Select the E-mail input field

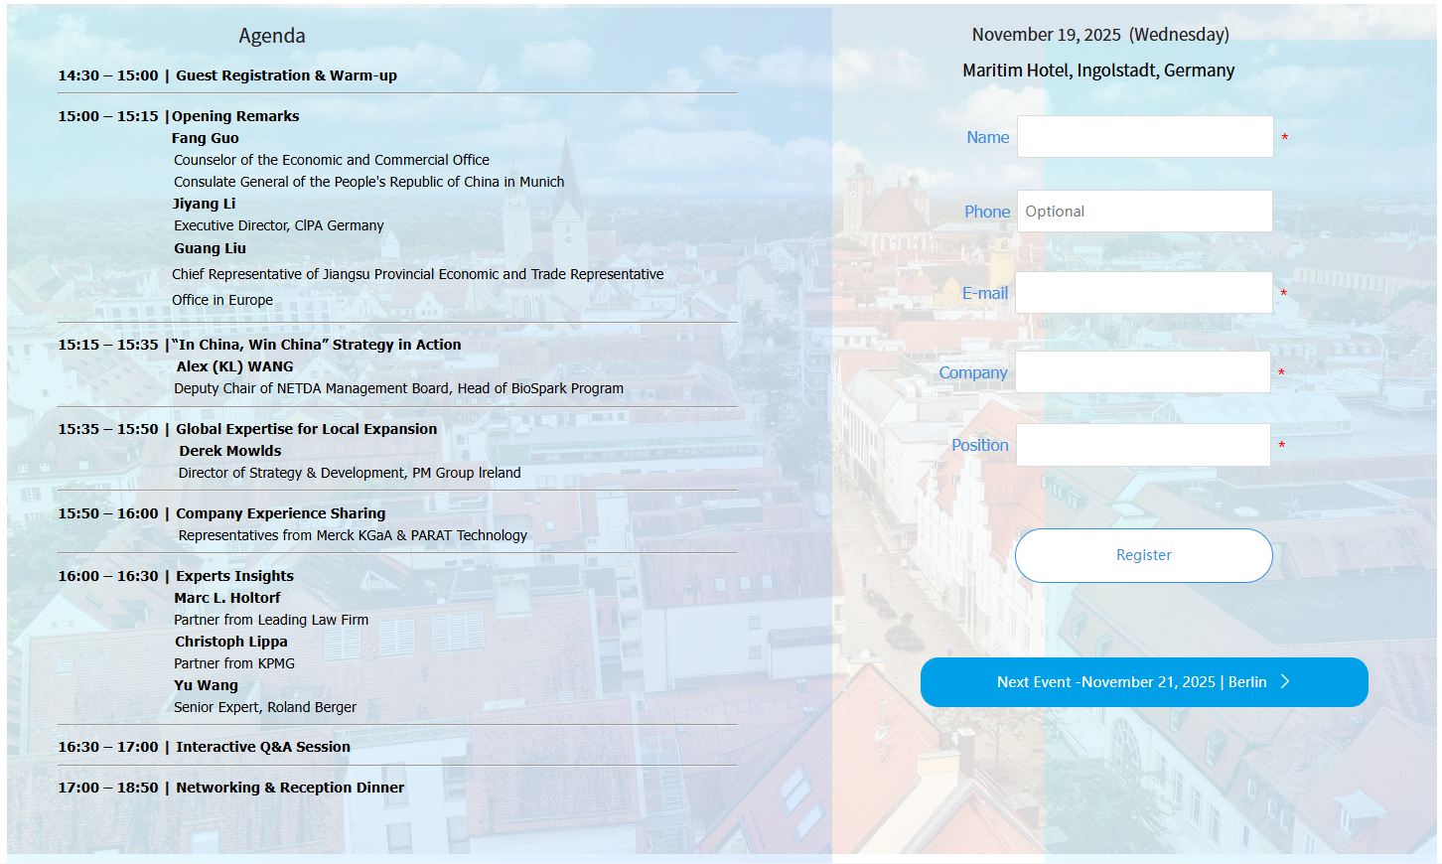pyautogui.click(x=1144, y=293)
